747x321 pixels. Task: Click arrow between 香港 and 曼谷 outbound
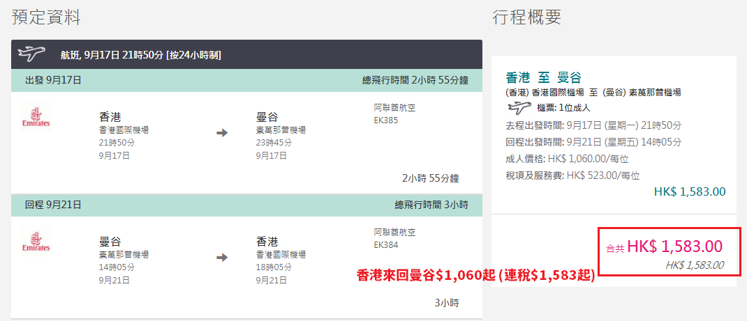coord(222,134)
